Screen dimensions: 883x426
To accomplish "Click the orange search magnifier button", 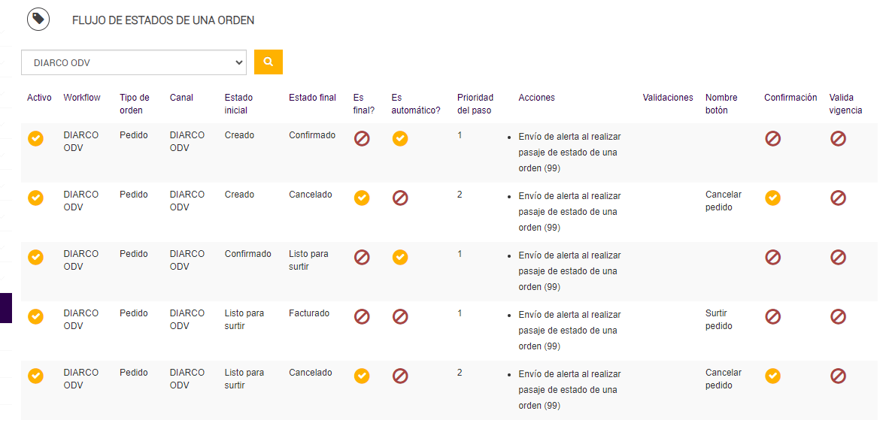I will pyautogui.click(x=269, y=62).
